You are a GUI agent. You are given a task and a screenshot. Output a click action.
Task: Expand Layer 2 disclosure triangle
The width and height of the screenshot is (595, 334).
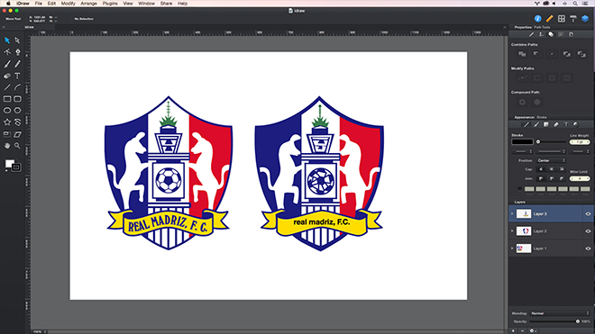[x=512, y=231]
